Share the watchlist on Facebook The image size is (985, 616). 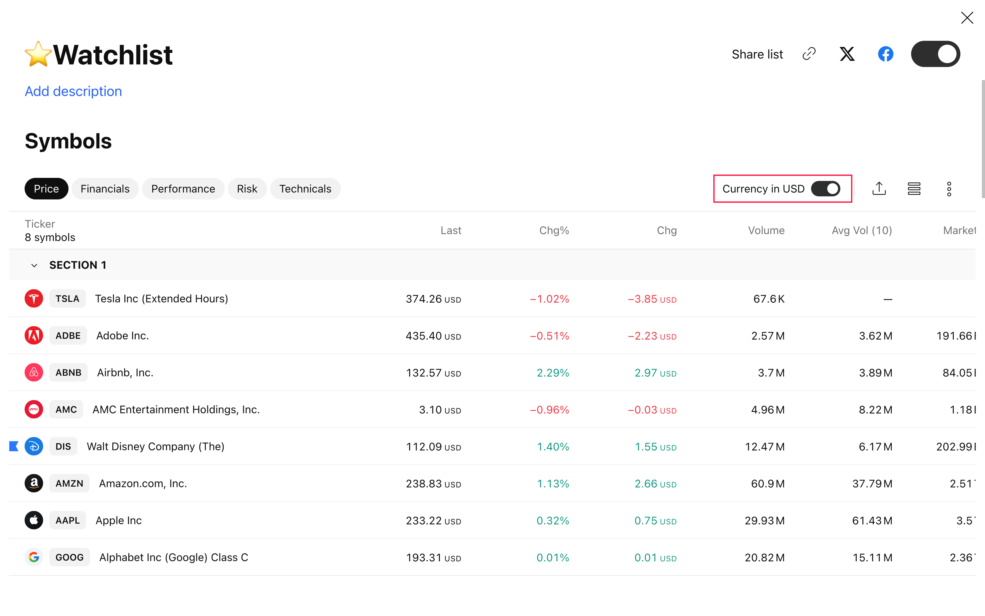[x=886, y=54]
